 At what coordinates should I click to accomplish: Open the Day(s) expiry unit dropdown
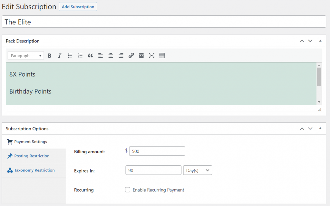197,170
